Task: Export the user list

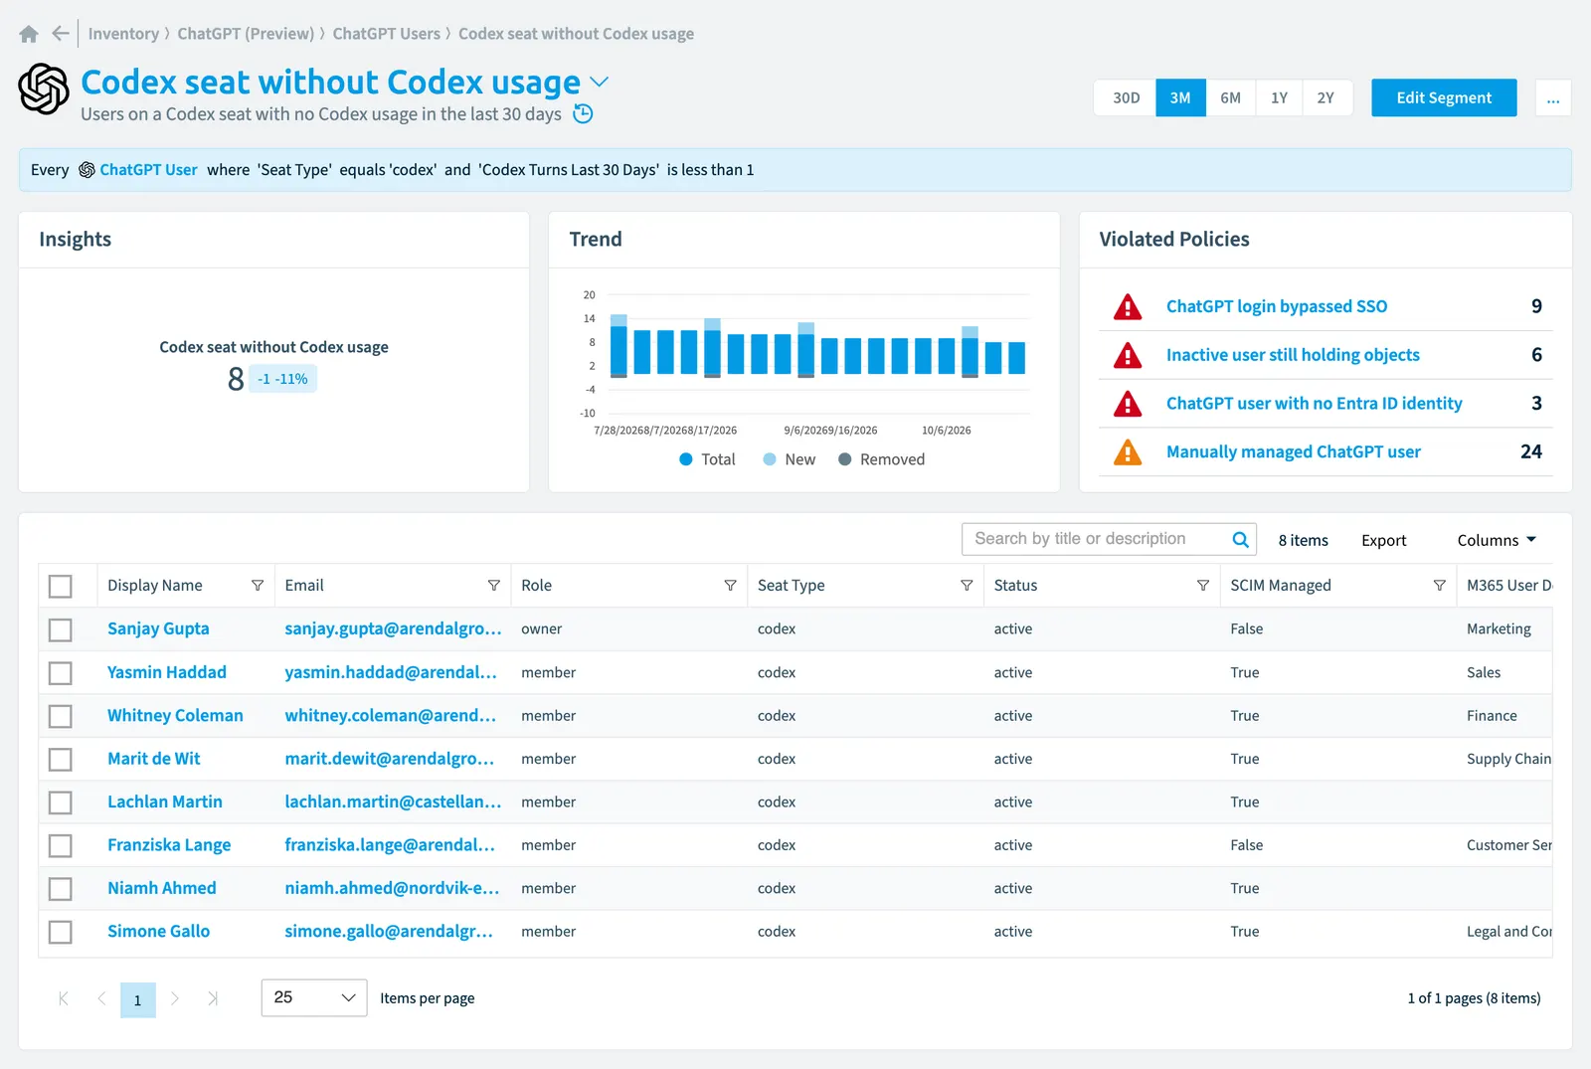Action: tap(1384, 540)
